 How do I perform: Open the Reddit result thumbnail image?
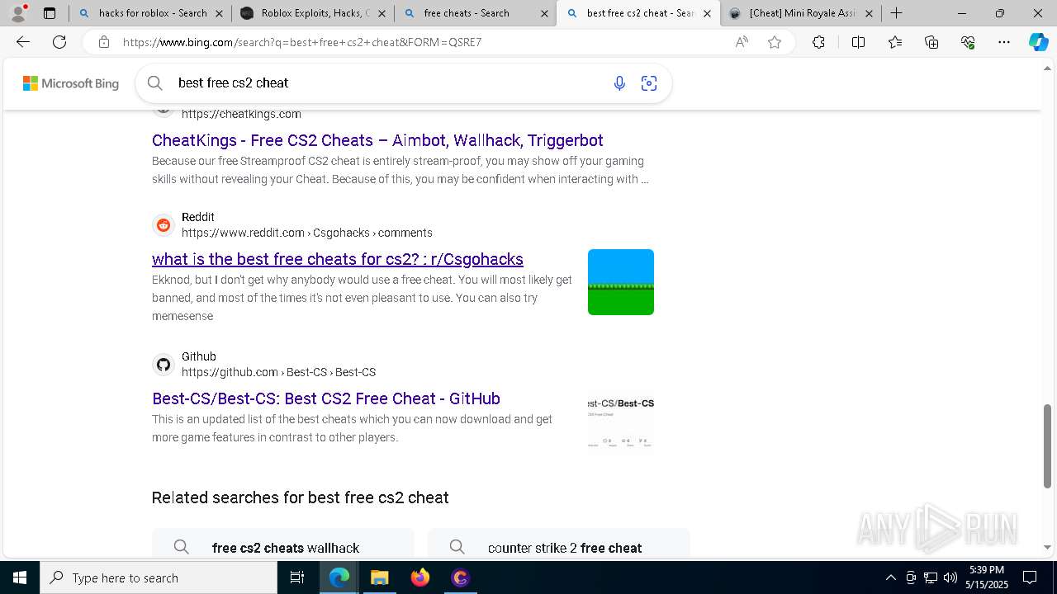[621, 282]
